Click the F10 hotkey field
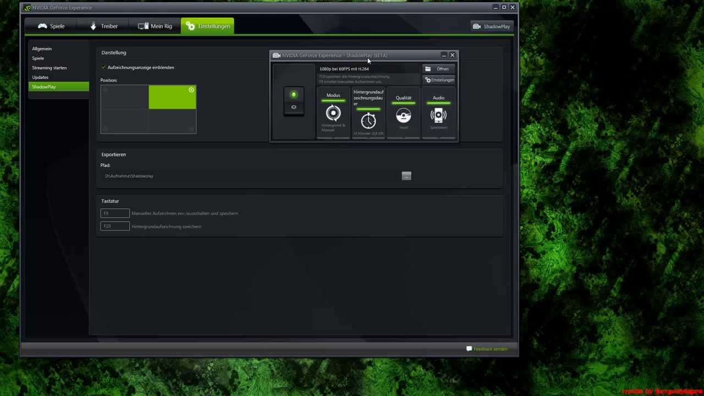 pyautogui.click(x=115, y=226)
